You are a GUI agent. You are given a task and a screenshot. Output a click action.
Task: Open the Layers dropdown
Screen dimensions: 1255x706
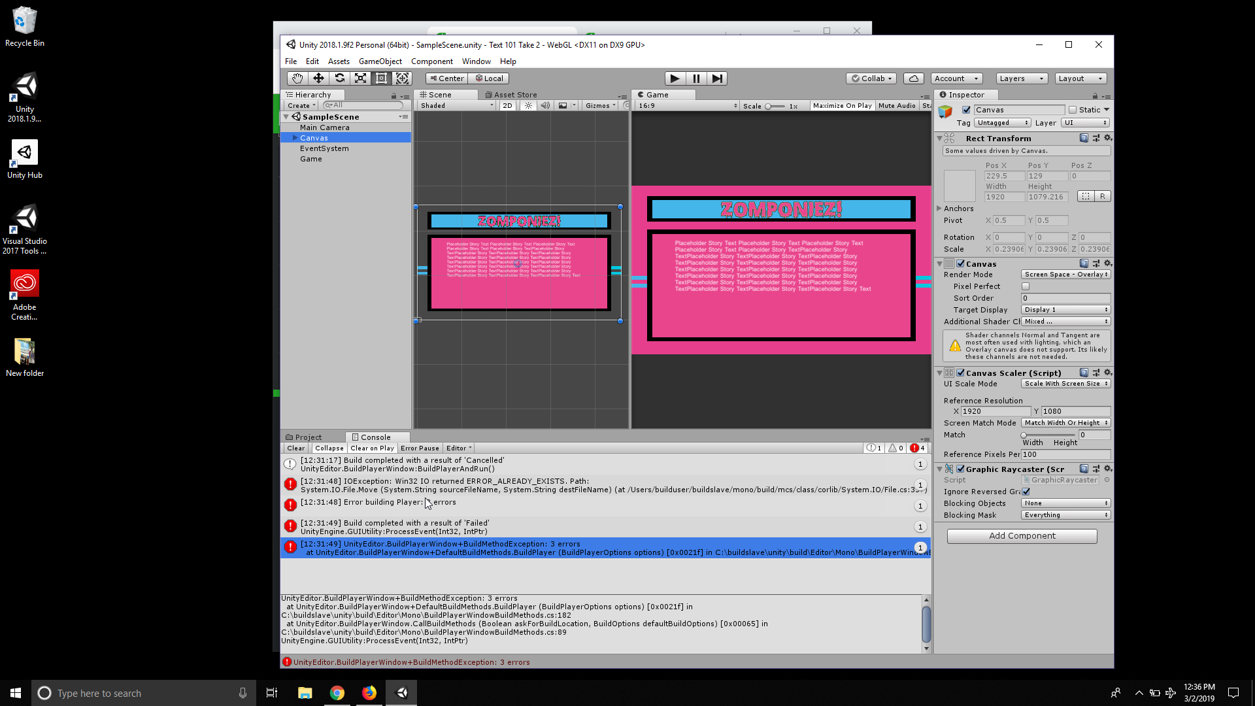1021,78
